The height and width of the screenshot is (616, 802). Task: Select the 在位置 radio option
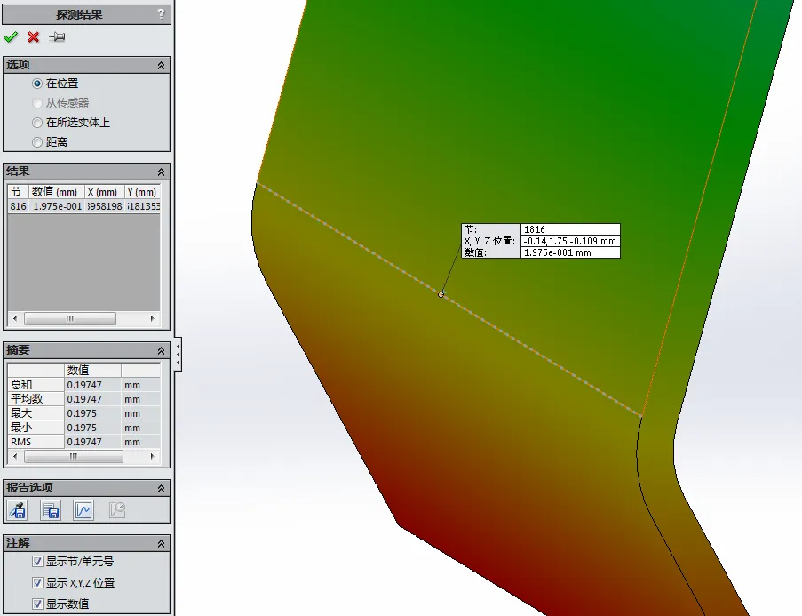pyautogui.click(x=36, y=84)
